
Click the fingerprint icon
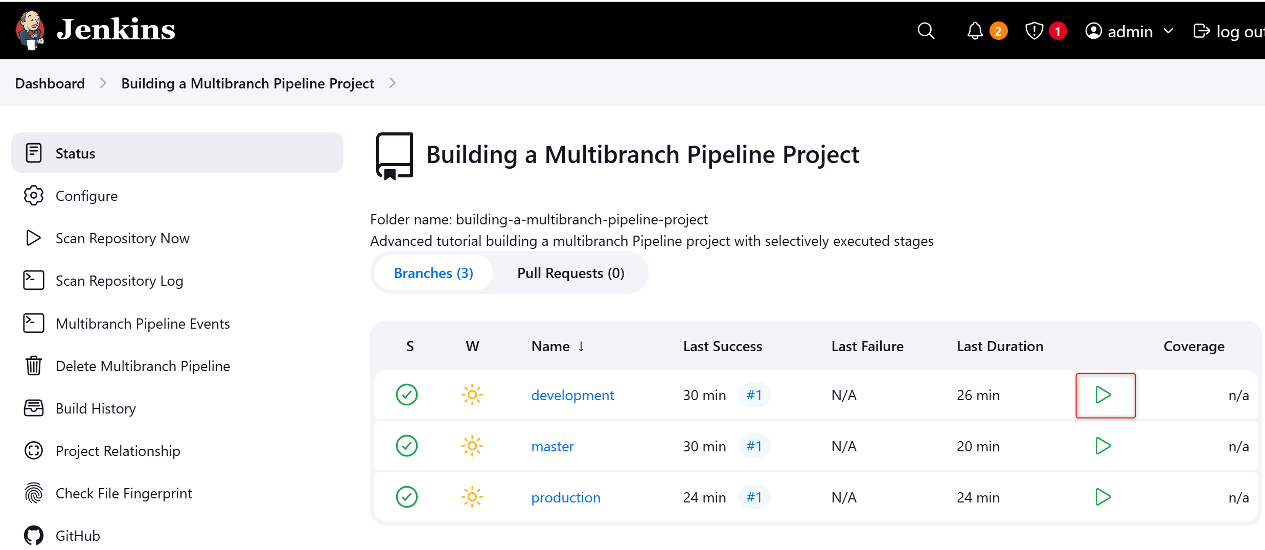(34, 493)
